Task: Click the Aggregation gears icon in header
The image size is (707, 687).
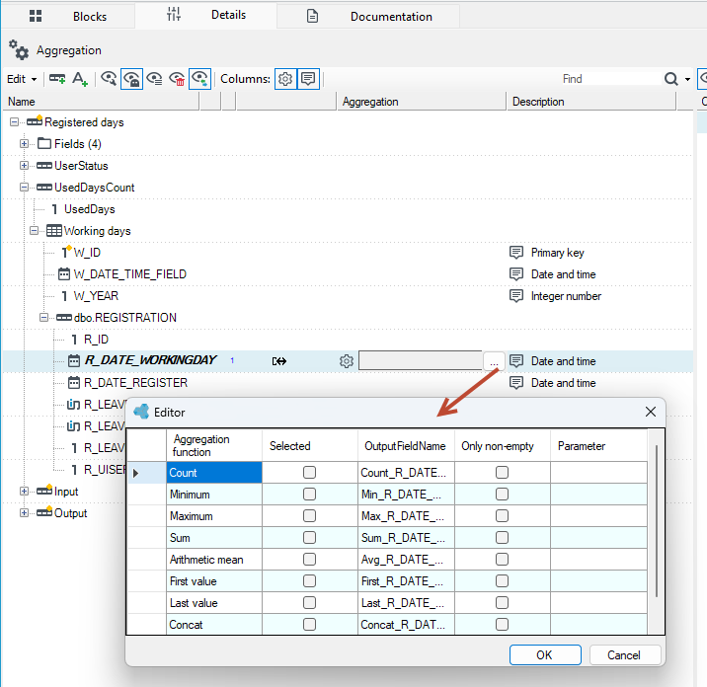Action: [19, 49]
